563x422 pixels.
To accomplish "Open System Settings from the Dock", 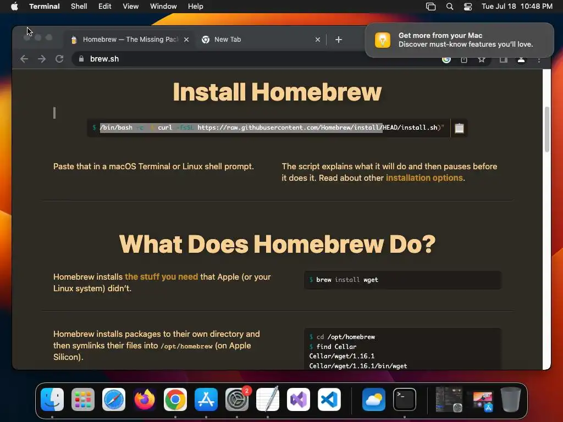I will click(237, 399).
